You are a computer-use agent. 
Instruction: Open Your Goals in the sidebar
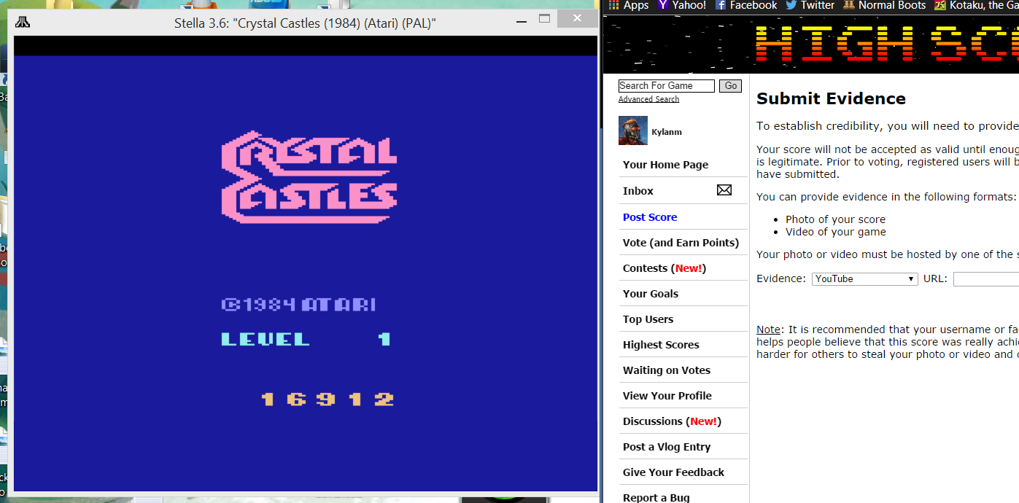[x=650, y=294]
